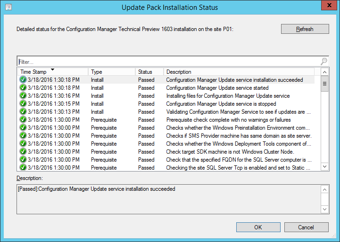
Task: Select 'Checks whether the Windows Deployment Tools' row
Action: pos(166,144)
